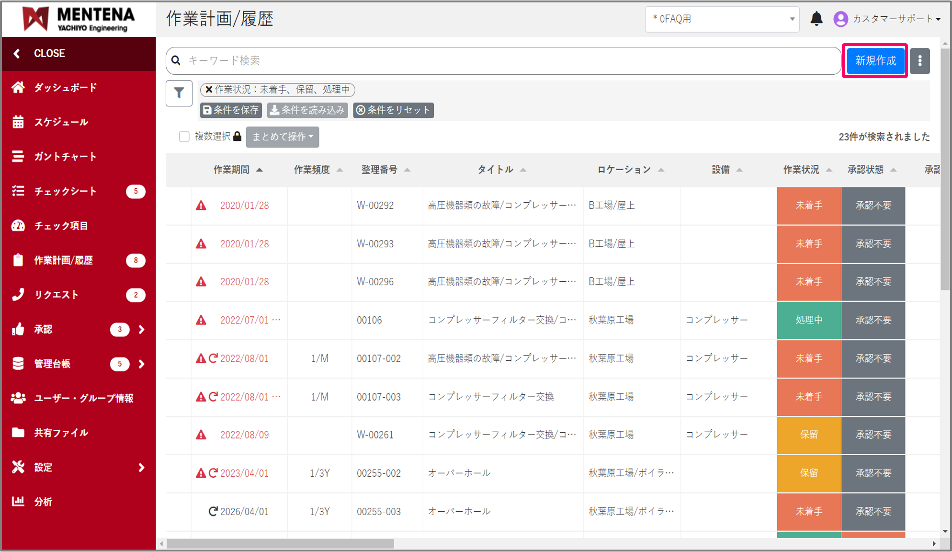
Task: Click the 承認 thumbs-up icon
Action: point(18,329)
